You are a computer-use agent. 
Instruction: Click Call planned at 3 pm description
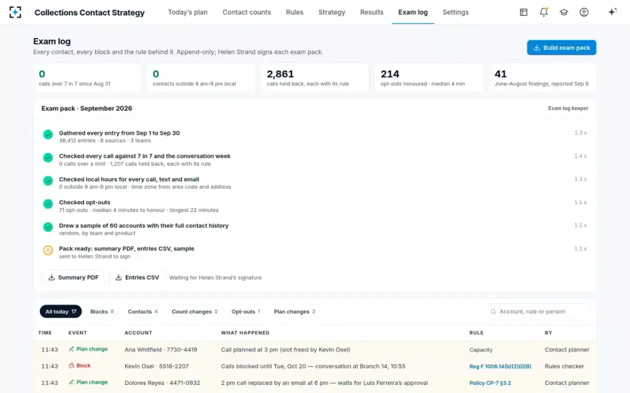tap(286, 350)
